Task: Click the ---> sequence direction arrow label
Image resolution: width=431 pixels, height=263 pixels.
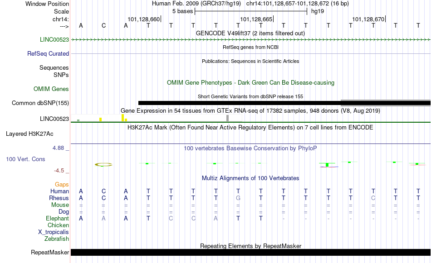Action: pyautogui.click(x=64, y=26)
